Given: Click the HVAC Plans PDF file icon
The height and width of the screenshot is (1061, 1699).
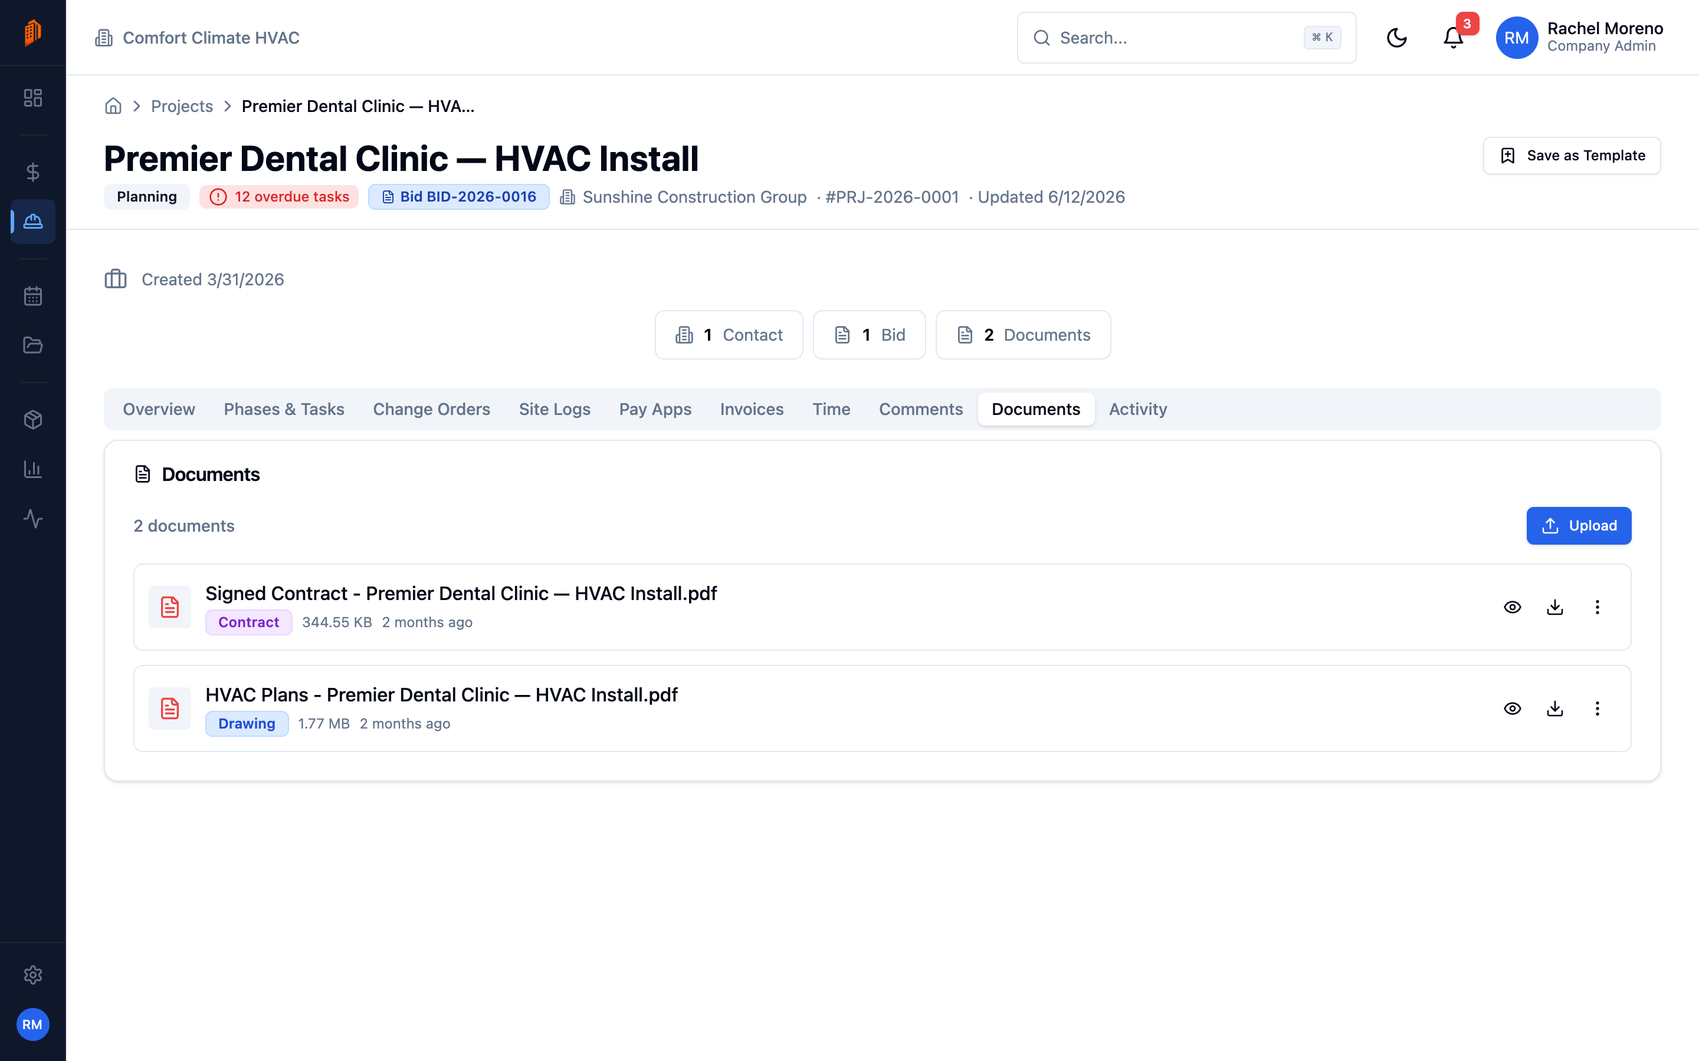Looking at the screenshot, I should tap(170, 709).
